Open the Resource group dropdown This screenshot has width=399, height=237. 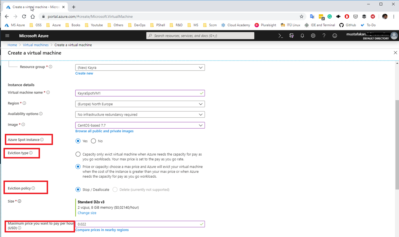coord(140,67)
